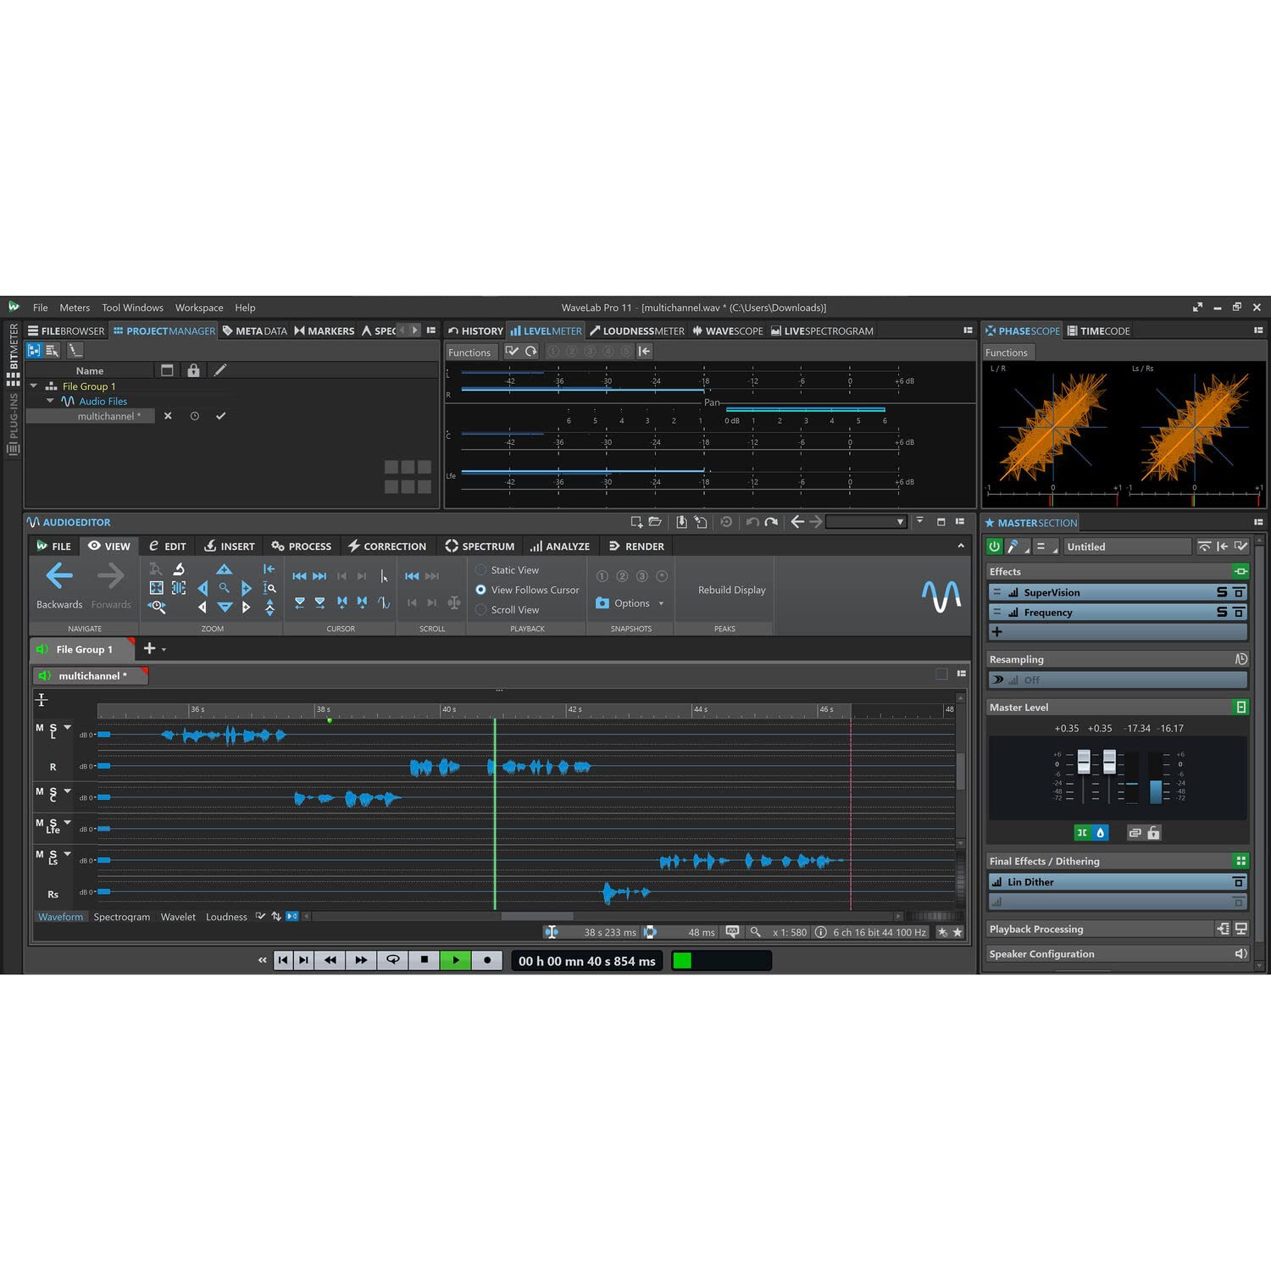Open the Lin Dither effect slot

[1118, 882]
